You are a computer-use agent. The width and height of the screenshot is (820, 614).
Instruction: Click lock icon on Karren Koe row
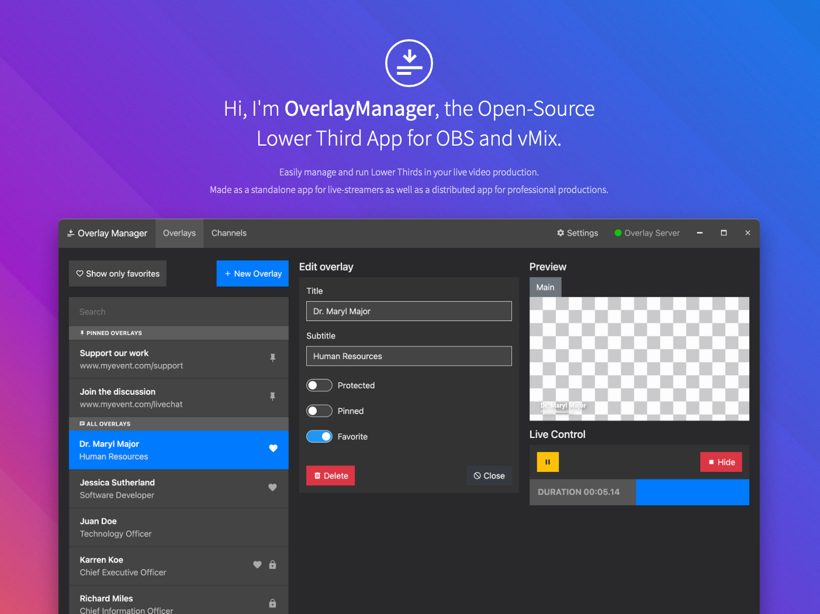point(272,565)
